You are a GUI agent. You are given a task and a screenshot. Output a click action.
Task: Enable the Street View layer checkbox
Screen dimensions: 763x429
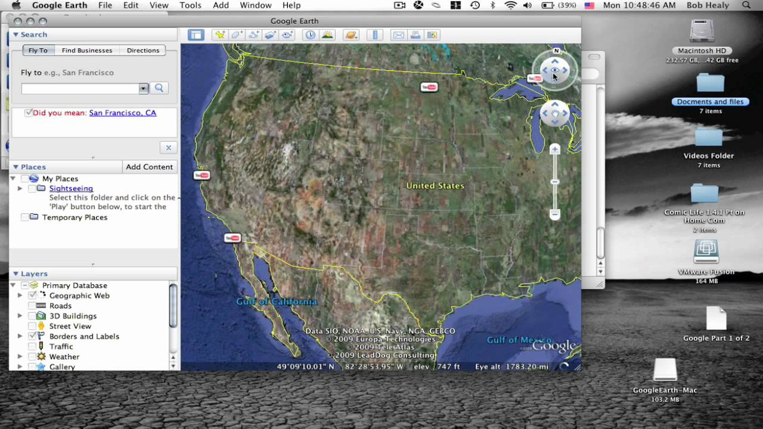click(x=32, y=326)
